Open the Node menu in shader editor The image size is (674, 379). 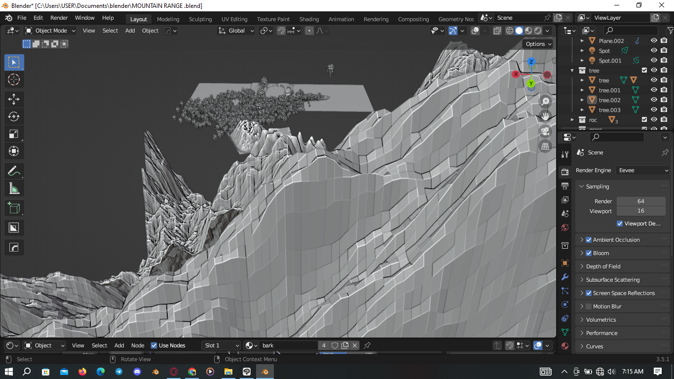point(138,345)
